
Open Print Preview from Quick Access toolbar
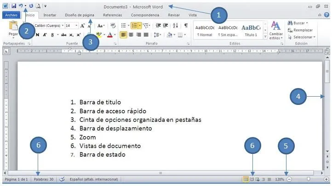pyautogui.click(x=38, y=6)
